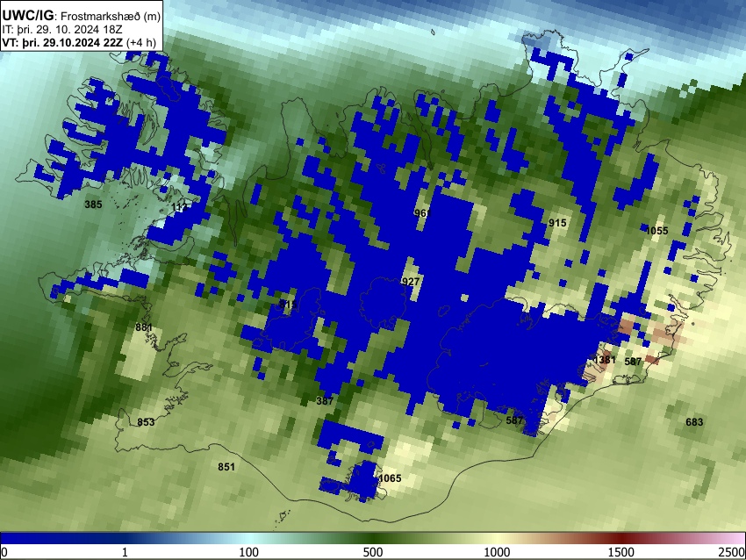Click the 961 value label on the map

[x=422, y=212]
